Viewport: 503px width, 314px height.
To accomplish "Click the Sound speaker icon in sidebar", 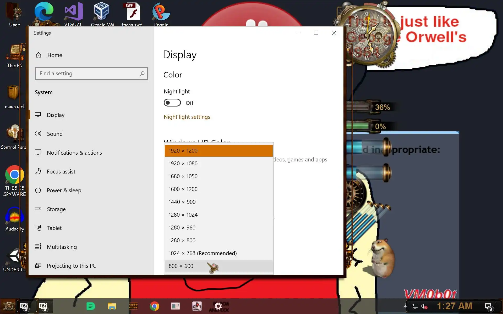I will pos(38,134).
